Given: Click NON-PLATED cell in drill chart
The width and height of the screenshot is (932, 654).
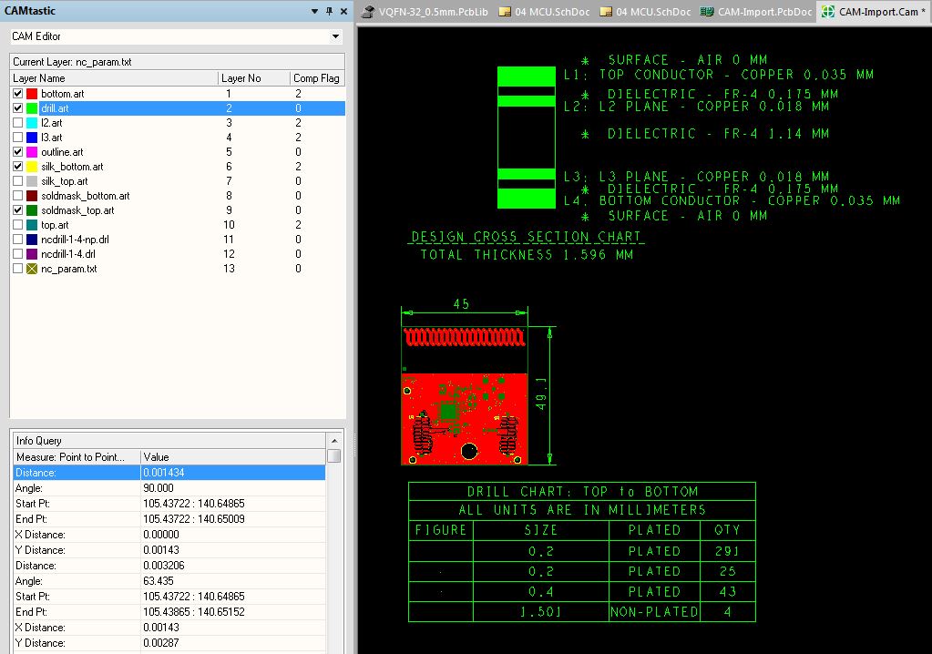Looking at the screenshot, I should (x=654, y=612).
